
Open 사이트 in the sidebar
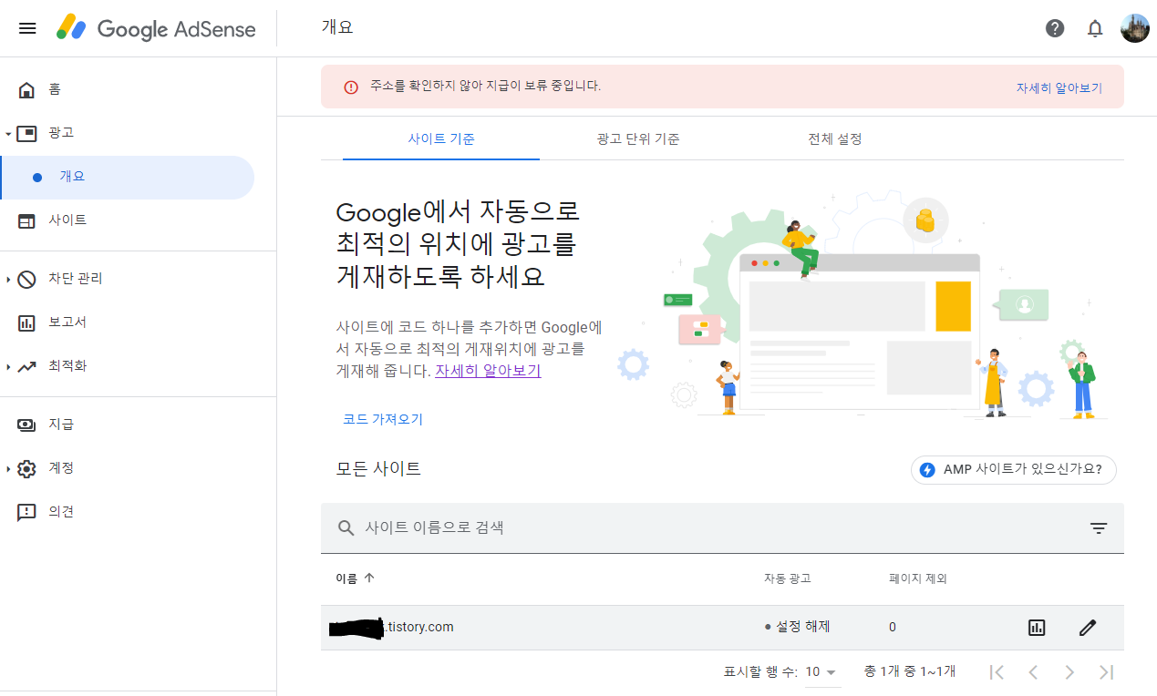coord(67,220)
